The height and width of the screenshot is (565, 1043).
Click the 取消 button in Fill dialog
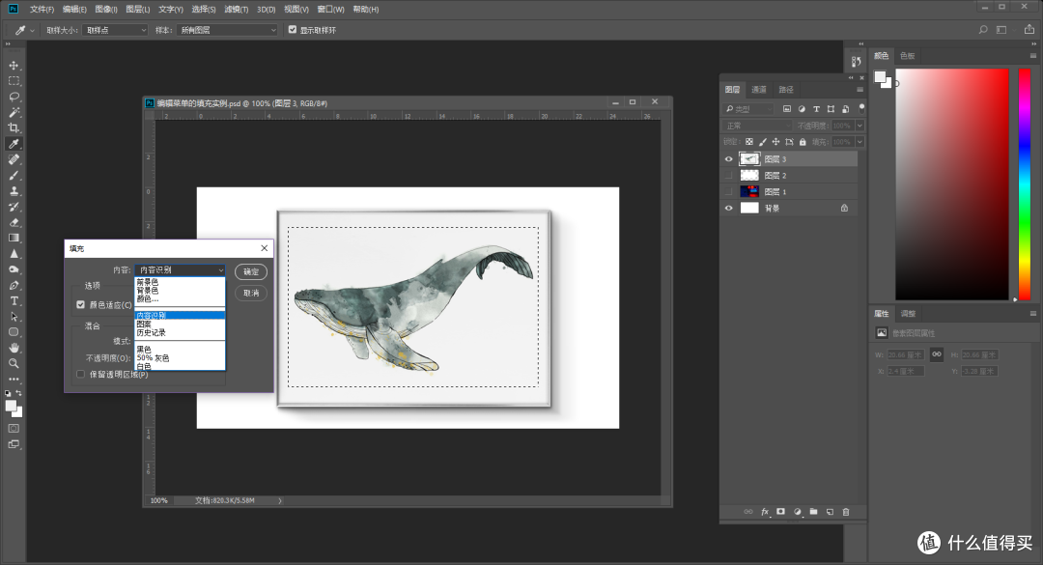(250, 293)
